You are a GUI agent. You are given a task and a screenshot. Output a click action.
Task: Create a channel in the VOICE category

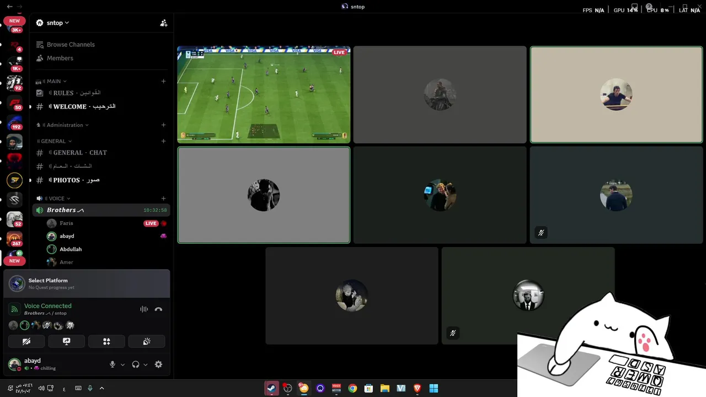click(x=163, y=198)
